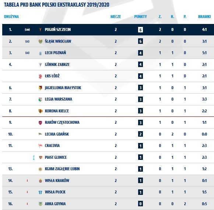Click the red relegation arrow for Wisła Kraków
214x210 pixels.
coord(27,181)
